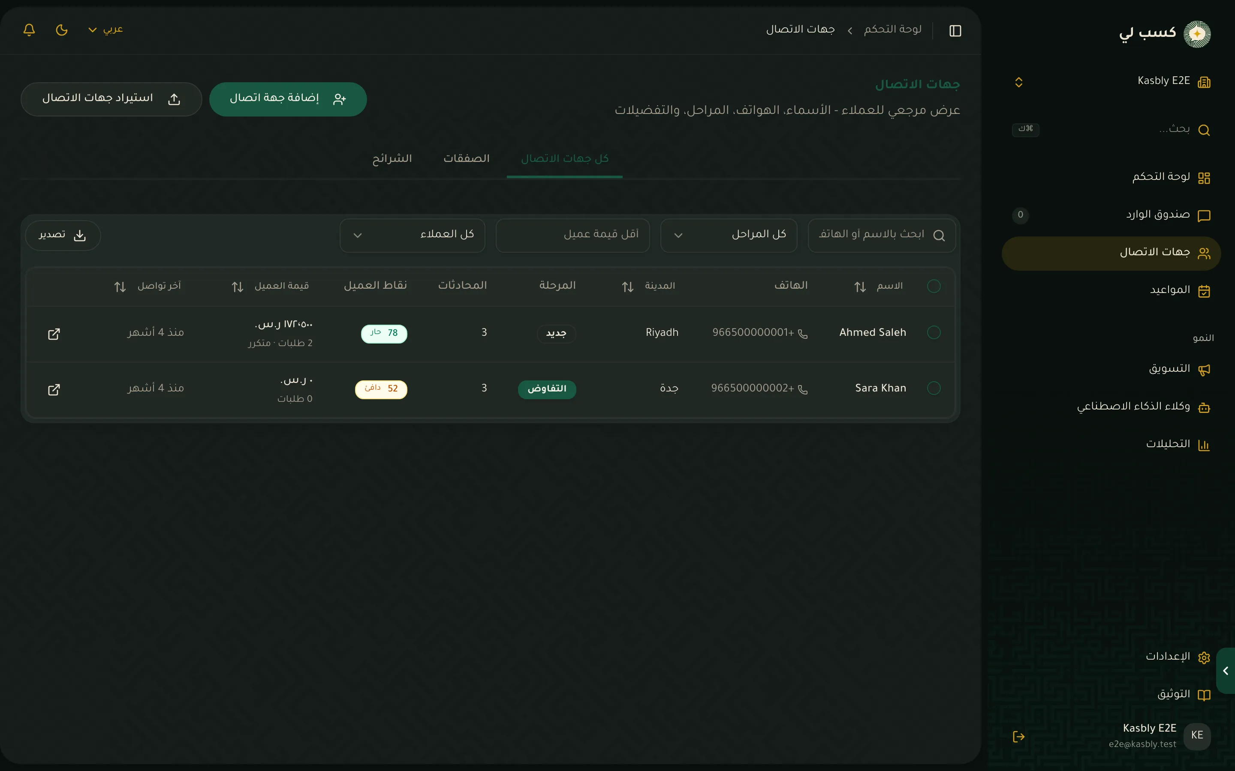Open the Sara Khan contact external link icon
This screenshot has width=1235, height=771.
tap(54, 390)
